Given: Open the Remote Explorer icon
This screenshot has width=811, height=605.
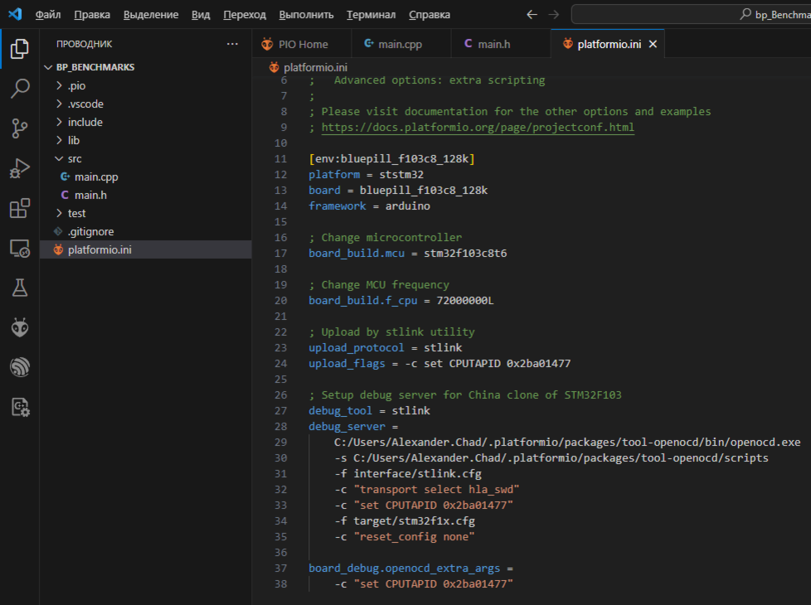Looking at the screenshot, I should 20,248.
